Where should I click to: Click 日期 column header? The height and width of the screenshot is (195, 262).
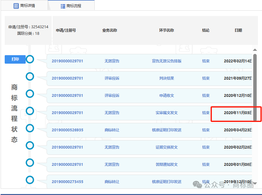coord(238,30)
